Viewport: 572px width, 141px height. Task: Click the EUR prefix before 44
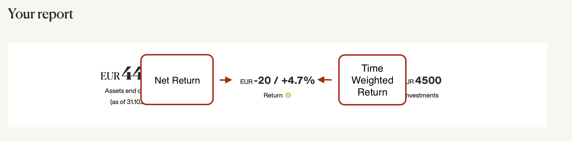110,76
